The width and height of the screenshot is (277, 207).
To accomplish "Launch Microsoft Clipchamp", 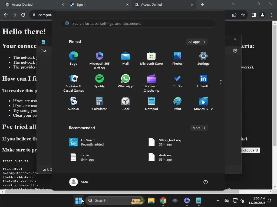I will coord(151,83).
